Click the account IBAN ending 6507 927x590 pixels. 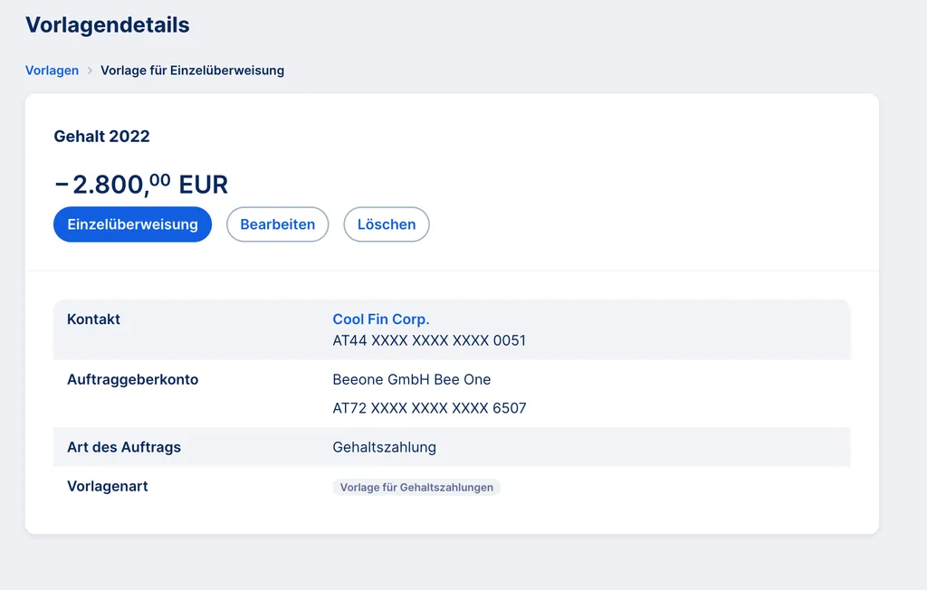pyautogui.click(x=429, y=409)
